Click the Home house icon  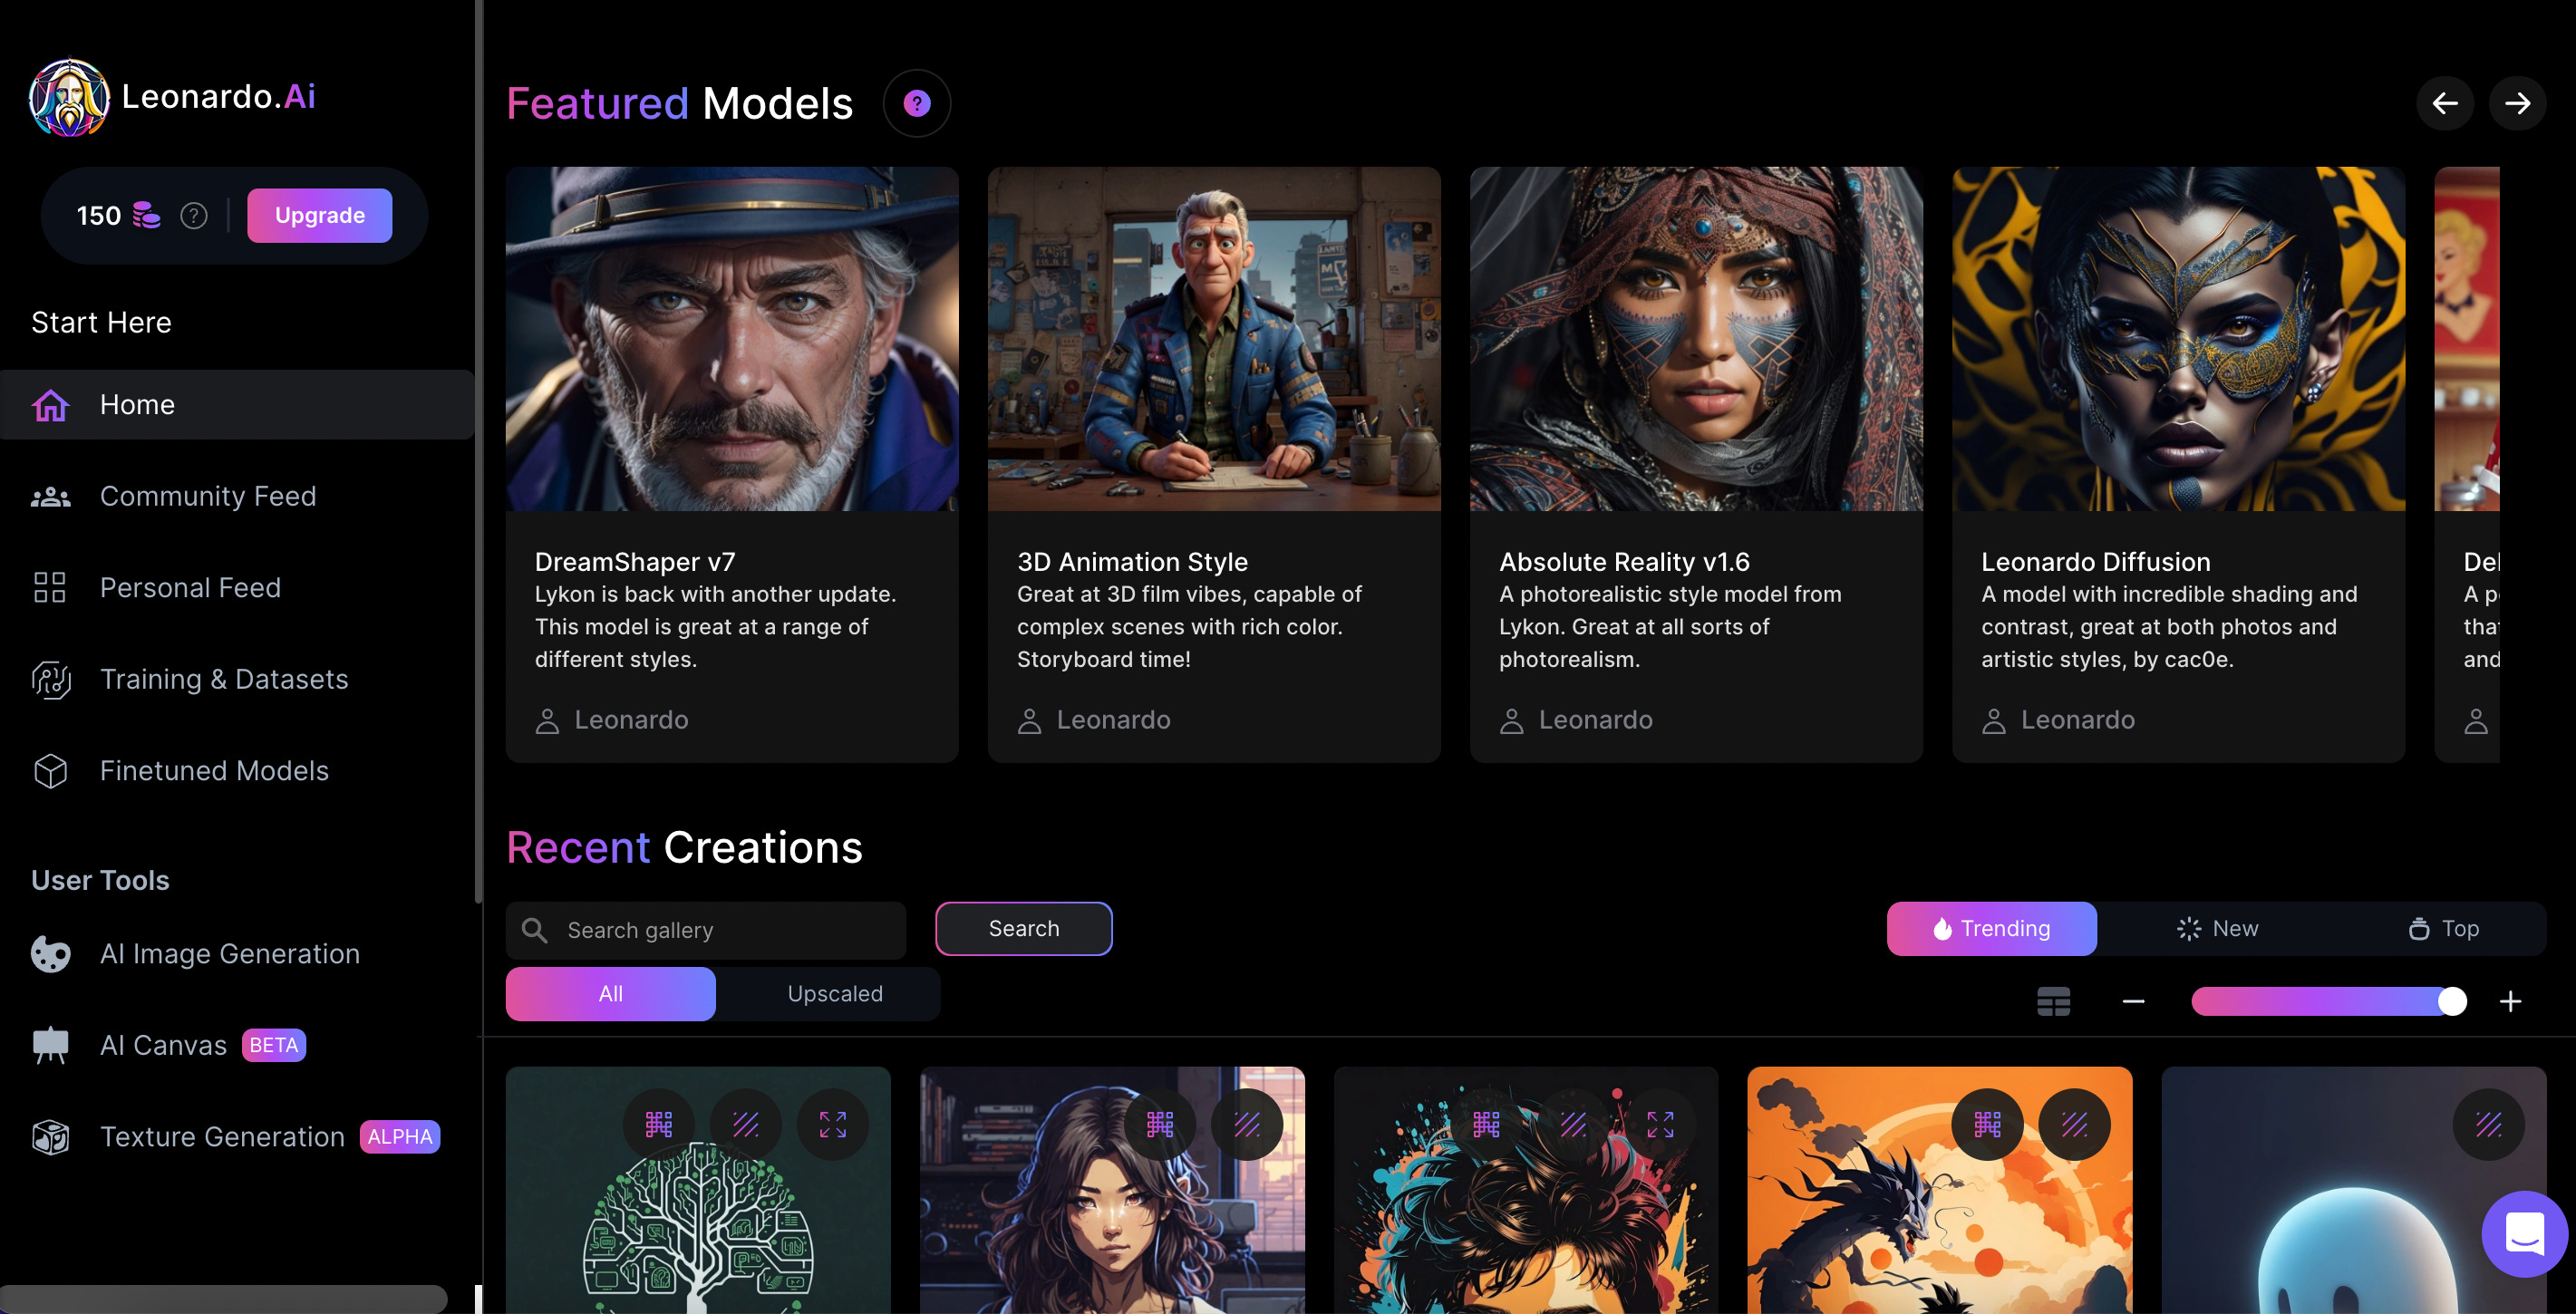click(50, 405)
